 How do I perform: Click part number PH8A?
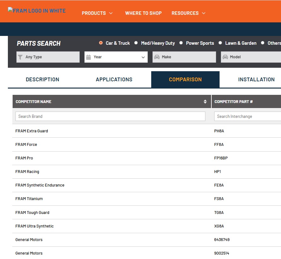point(219,131)
